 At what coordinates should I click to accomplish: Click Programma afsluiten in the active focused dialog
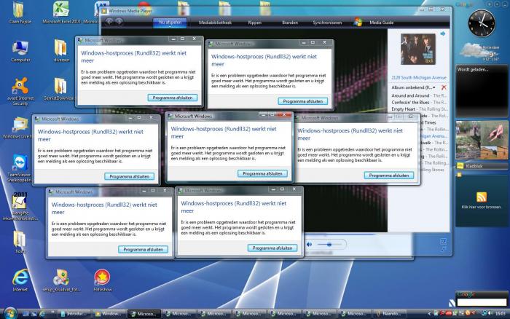coord(262,173)
